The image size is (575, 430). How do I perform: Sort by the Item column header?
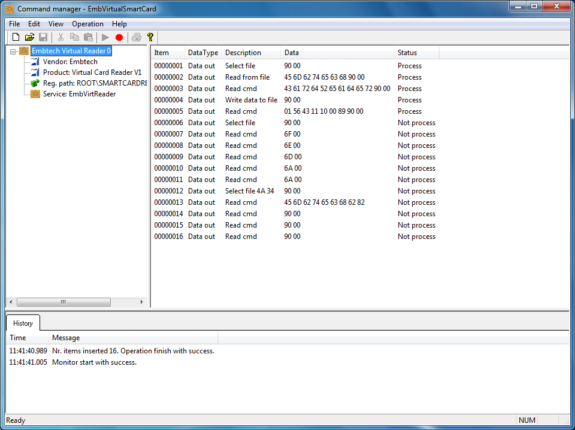(168, 53)
